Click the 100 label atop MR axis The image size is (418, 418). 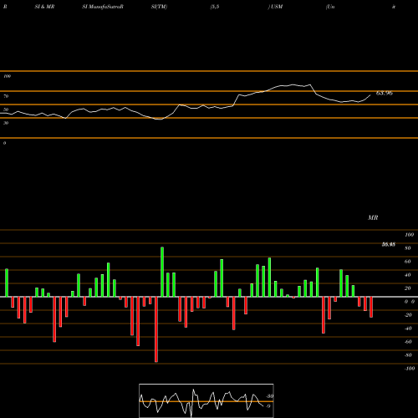pos(410,235)
